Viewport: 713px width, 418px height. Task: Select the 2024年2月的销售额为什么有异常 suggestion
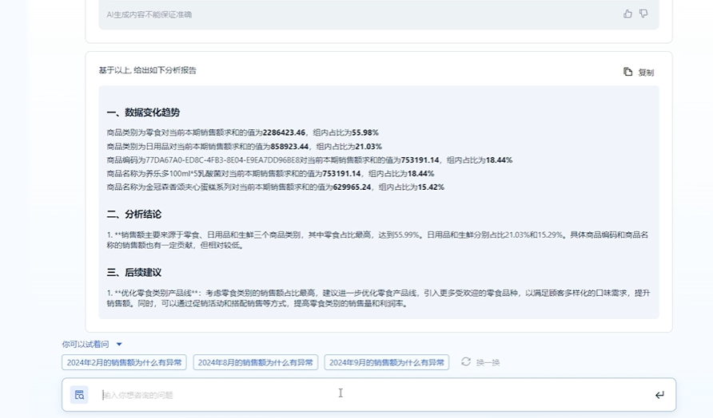click(x=124, y=362)
